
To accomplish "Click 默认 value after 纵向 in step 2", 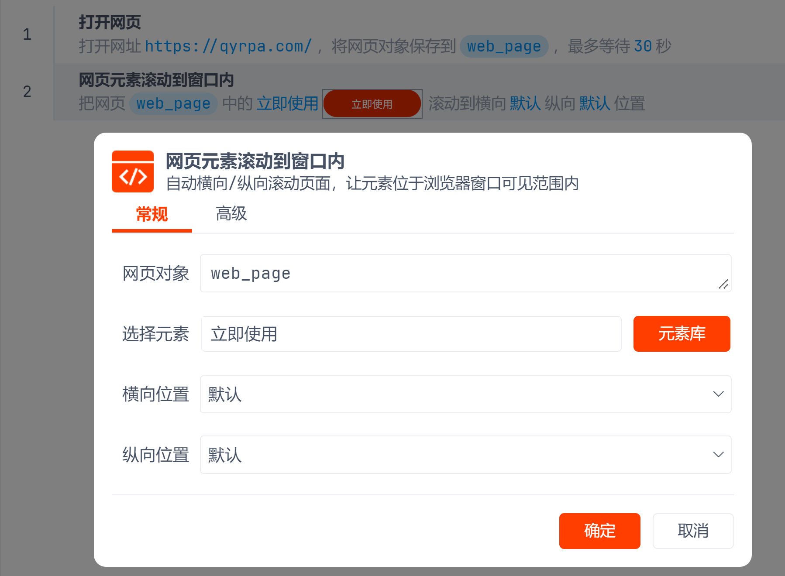I will point(595,104).
